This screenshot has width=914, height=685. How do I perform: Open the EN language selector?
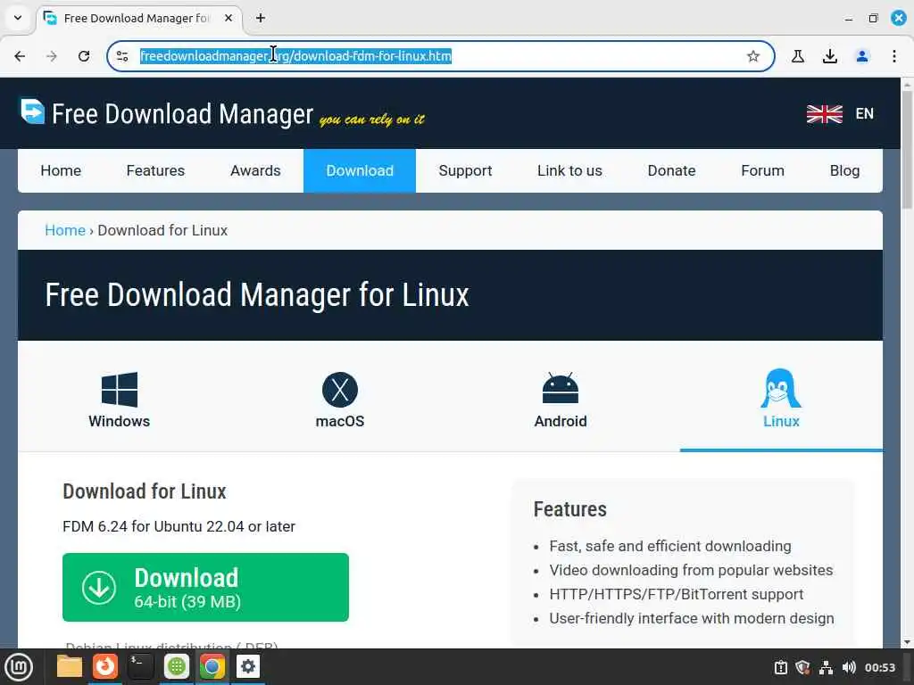(864, 113)
